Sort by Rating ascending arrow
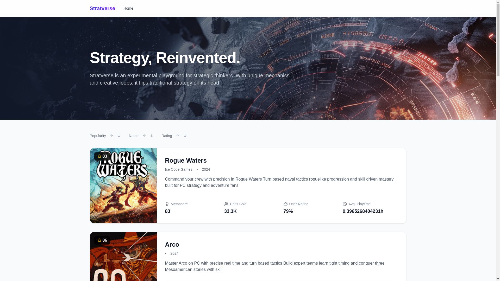Screen dimensions: 500x281 point(178,136)
